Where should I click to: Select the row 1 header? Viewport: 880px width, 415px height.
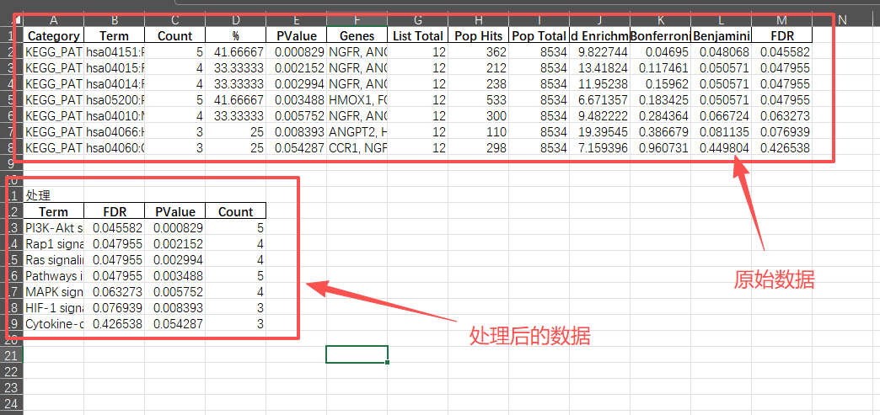pos(10,35)
